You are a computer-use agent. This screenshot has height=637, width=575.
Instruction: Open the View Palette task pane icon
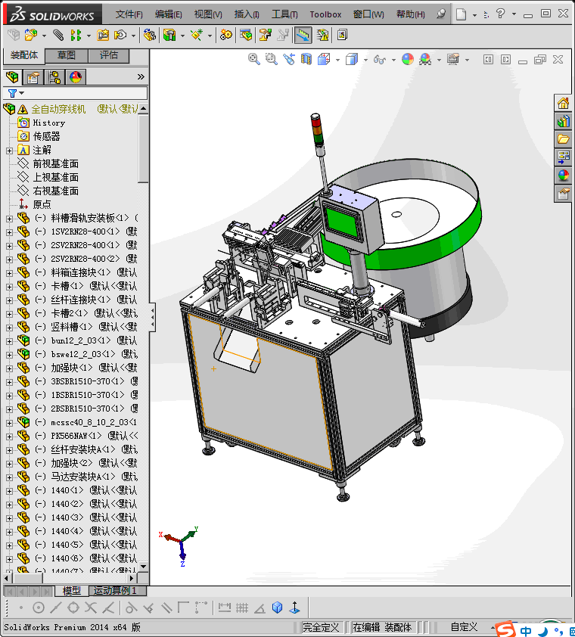(563, 157)
